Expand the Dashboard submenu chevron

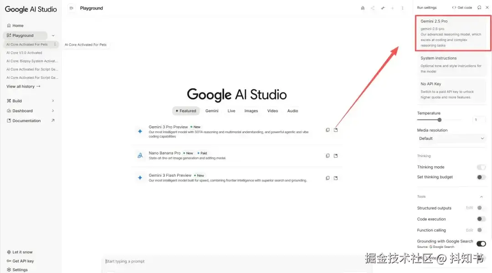[x=53, y=111]
